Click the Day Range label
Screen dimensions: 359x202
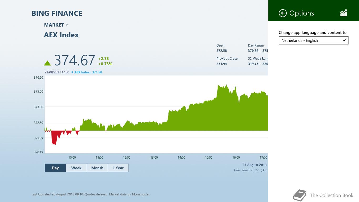tap(256, 46)
